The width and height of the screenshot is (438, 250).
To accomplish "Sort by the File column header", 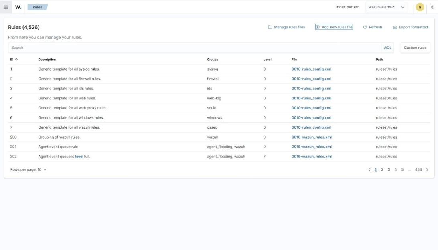I will tap(294, 60).
